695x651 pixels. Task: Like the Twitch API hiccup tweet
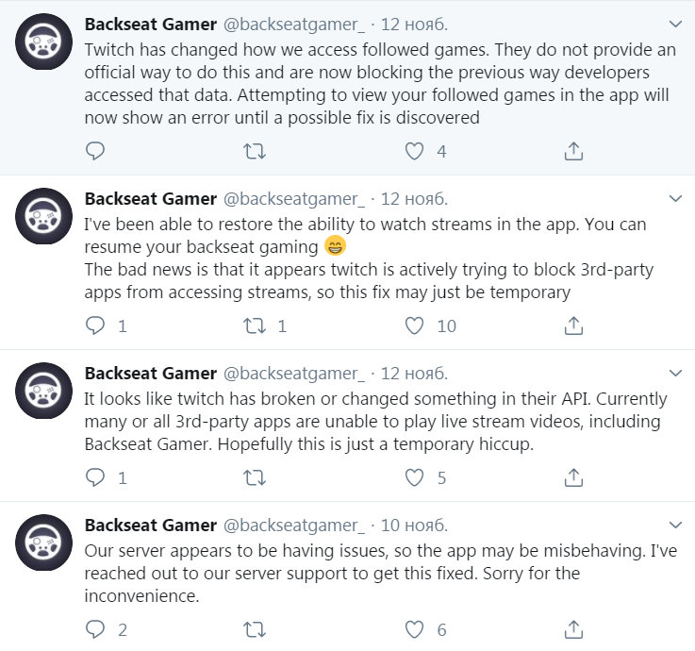[x=414, y=477]
